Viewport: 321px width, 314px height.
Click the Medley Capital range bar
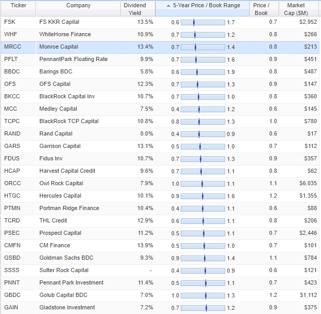tap(203, 109)
